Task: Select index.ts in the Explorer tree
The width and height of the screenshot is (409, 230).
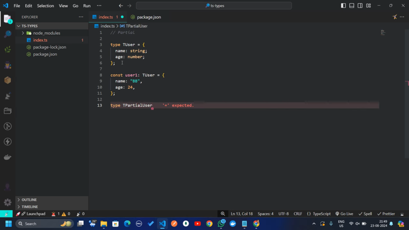Action: click(x=52, y=40)
